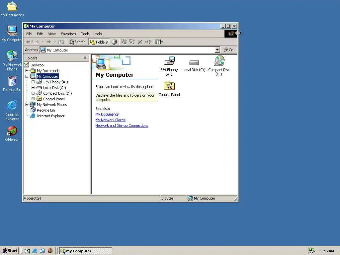Open the View menu
340x255 pixels.
pyautogui.click(x=52, y=34)
